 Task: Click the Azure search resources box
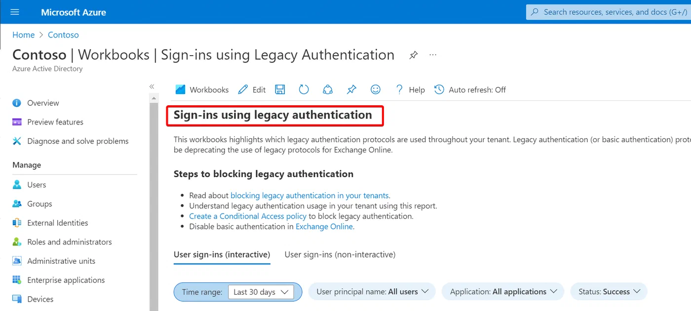(x=609, y=12)
